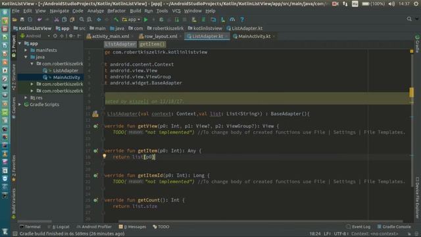Select ListAdapter file in project tree

point(65,70)
